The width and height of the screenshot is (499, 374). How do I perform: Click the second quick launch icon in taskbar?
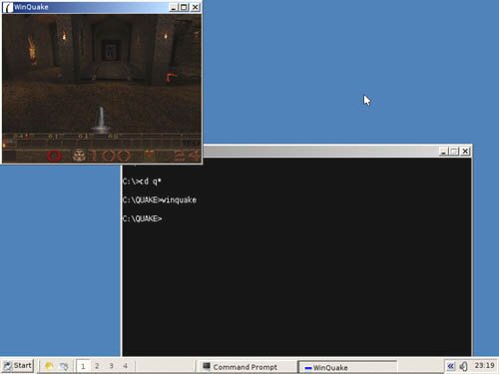64,366
